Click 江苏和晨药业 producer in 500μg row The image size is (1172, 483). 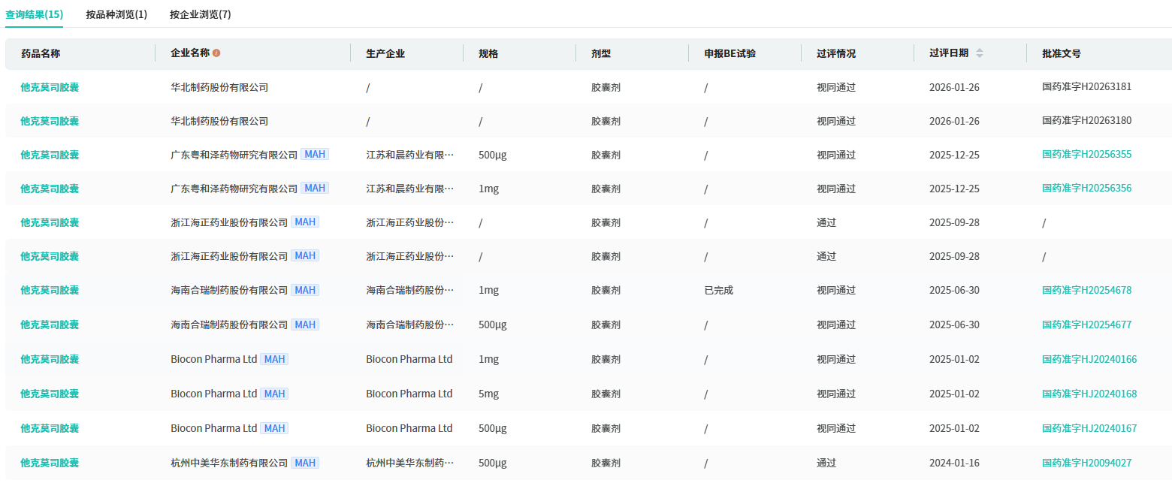[410, 155]
